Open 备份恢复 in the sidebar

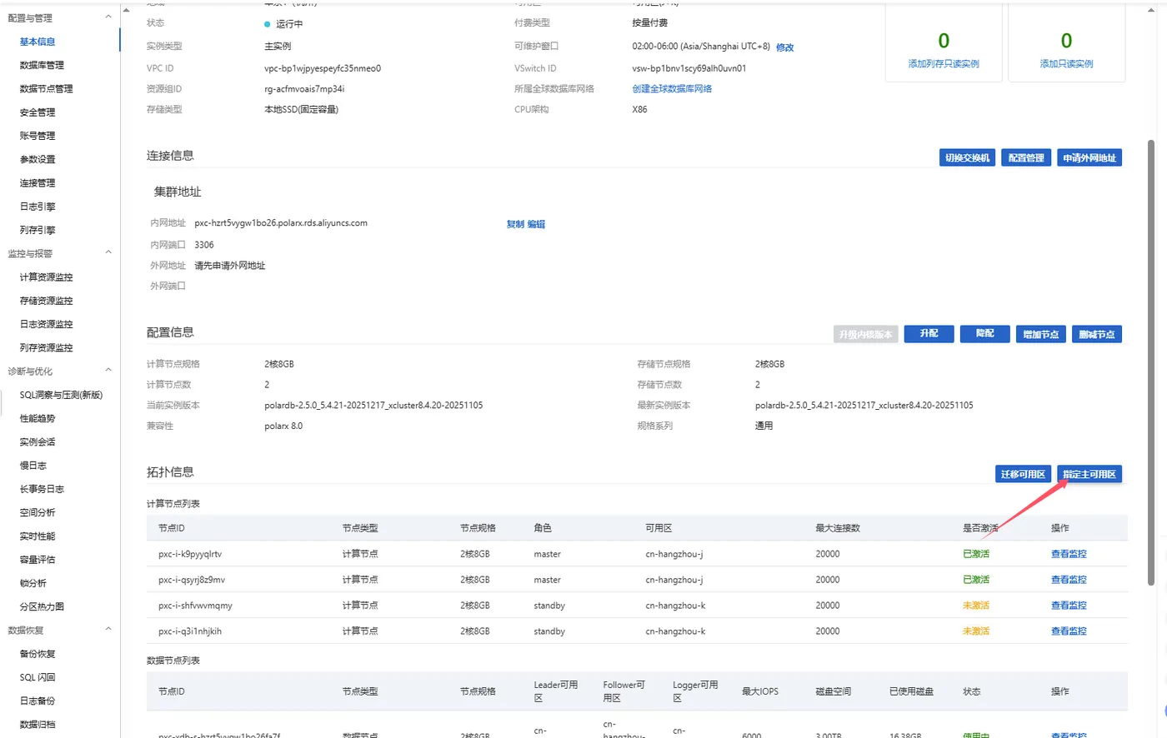38,654
